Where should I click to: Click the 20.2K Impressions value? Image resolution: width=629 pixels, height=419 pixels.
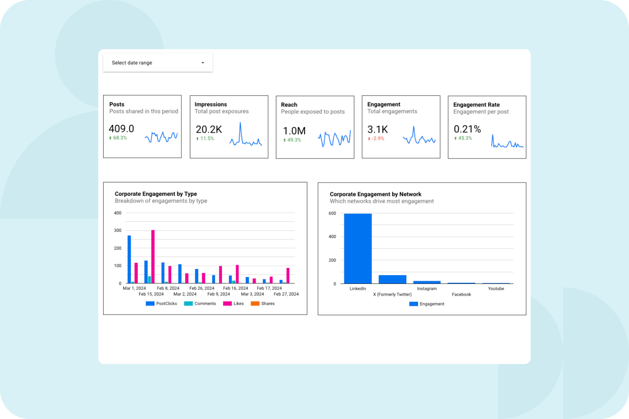[x=209, y=130]
